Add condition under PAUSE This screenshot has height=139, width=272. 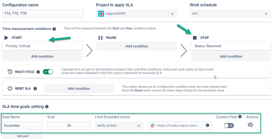click(136, 46)
